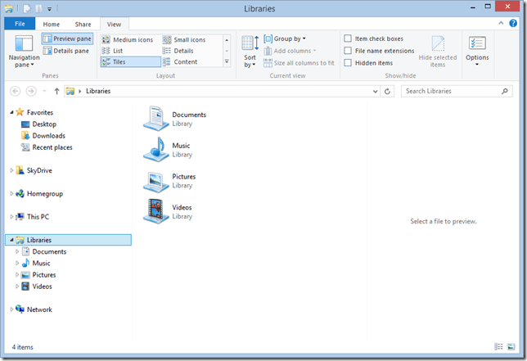
Task: Switch to the Share ribbon tab
Action: click(x=83, y=25)
